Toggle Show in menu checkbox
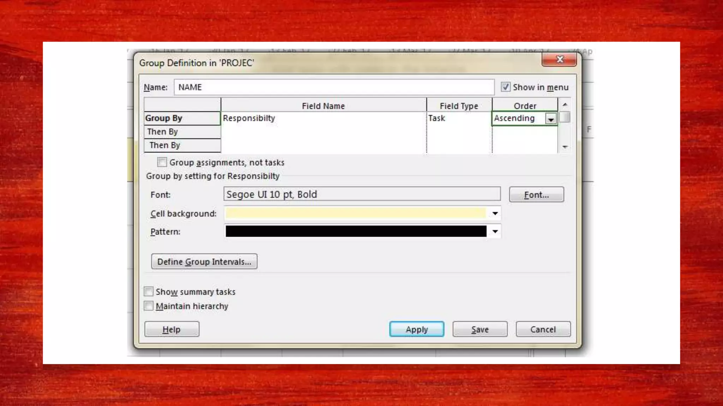Screen dimensions: 723x406 (506, 87)
